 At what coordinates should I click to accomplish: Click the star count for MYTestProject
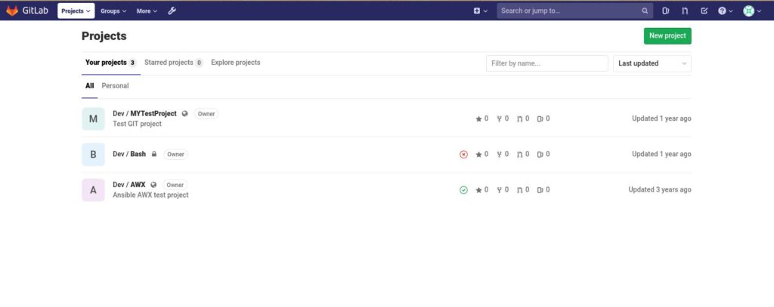pyautogui.click(x=481, y=118)
